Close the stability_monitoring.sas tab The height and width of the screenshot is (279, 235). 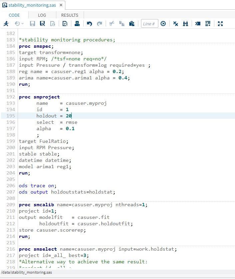pyautogui.click(x=61, y=5)
